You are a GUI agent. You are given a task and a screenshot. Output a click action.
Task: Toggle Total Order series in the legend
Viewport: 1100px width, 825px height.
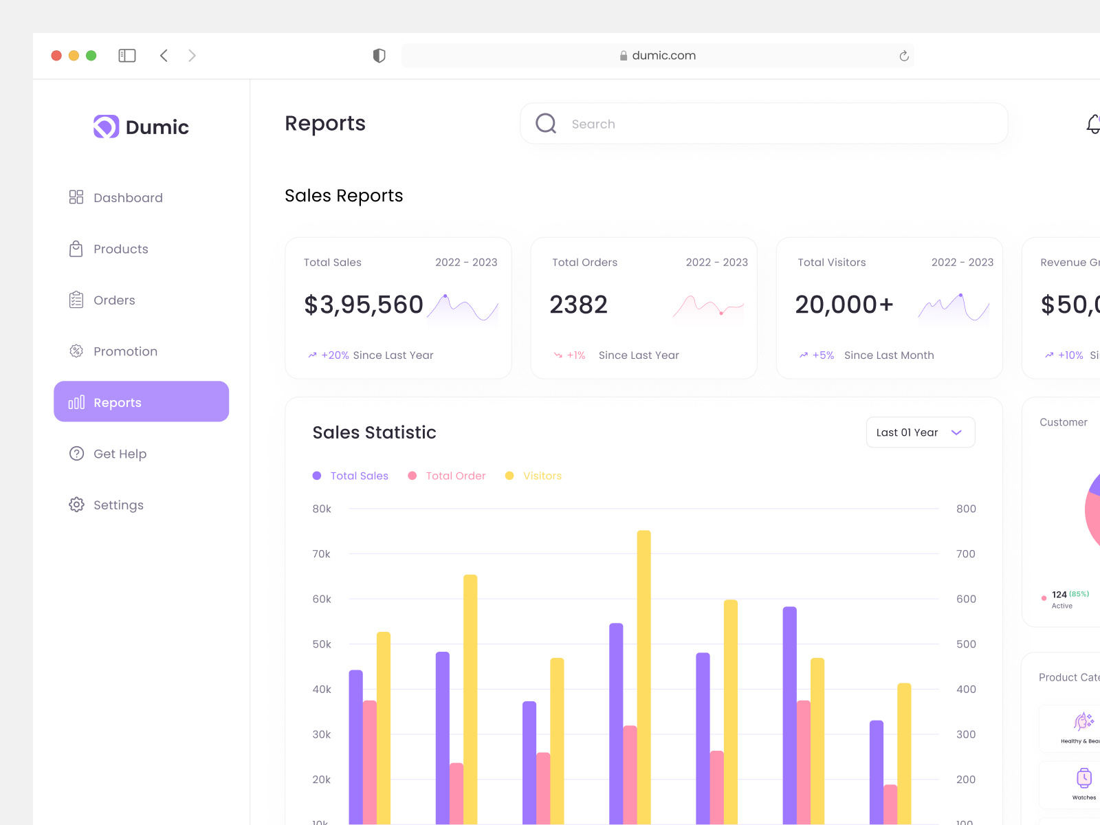point(447,475)
